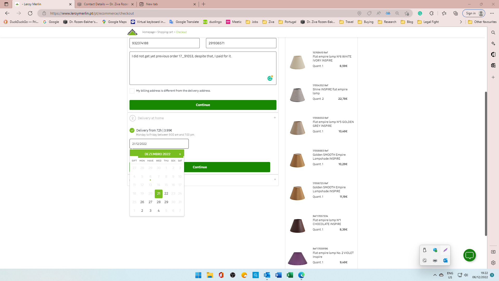Open Outlook from taskbar
The height and width of the screenshot is (281, 499).
coord(267,275)
